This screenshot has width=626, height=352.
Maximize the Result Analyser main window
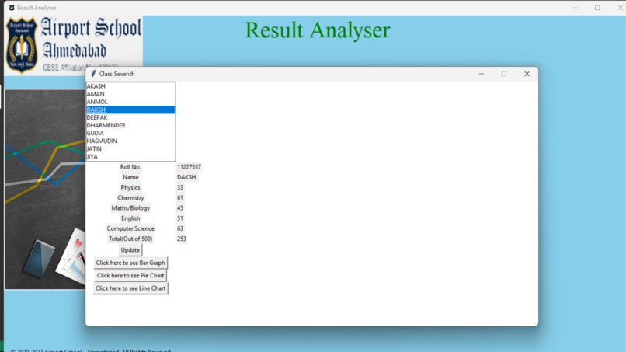tap(597, 8)
